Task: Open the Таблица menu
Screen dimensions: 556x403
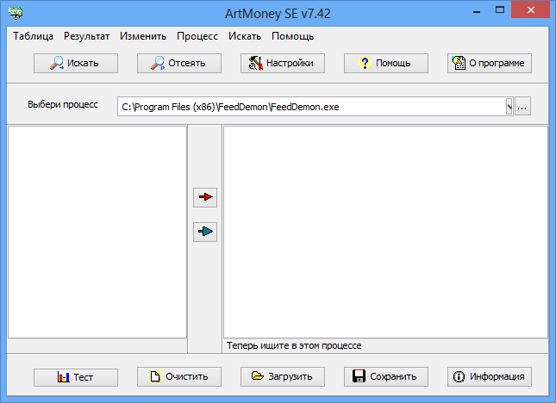Action: 33,36
